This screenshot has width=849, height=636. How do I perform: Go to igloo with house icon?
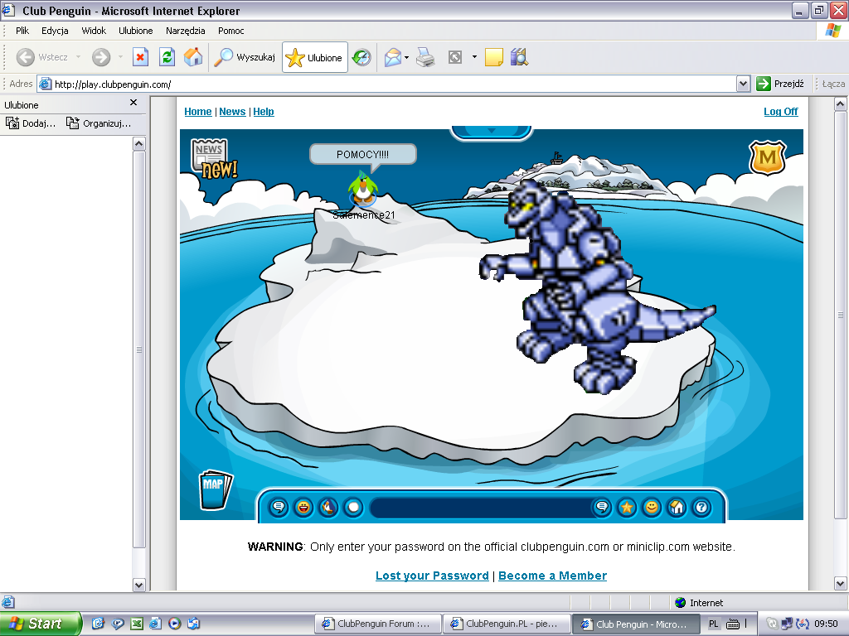677,508
